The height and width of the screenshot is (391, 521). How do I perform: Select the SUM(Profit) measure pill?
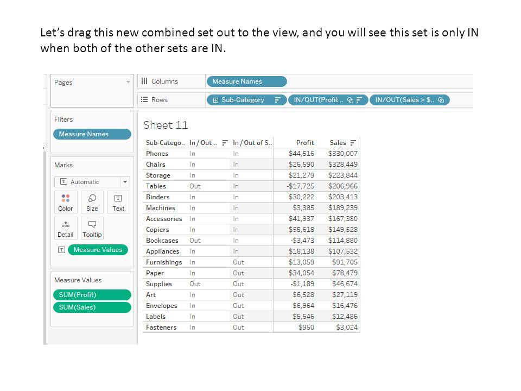point(92,295)
